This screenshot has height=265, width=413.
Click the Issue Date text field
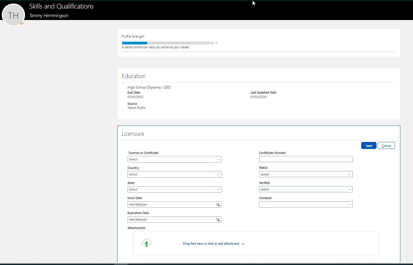tap(171, 204)
